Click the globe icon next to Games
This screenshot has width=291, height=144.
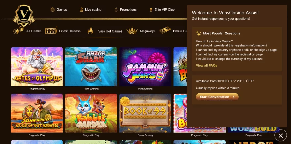53,10
